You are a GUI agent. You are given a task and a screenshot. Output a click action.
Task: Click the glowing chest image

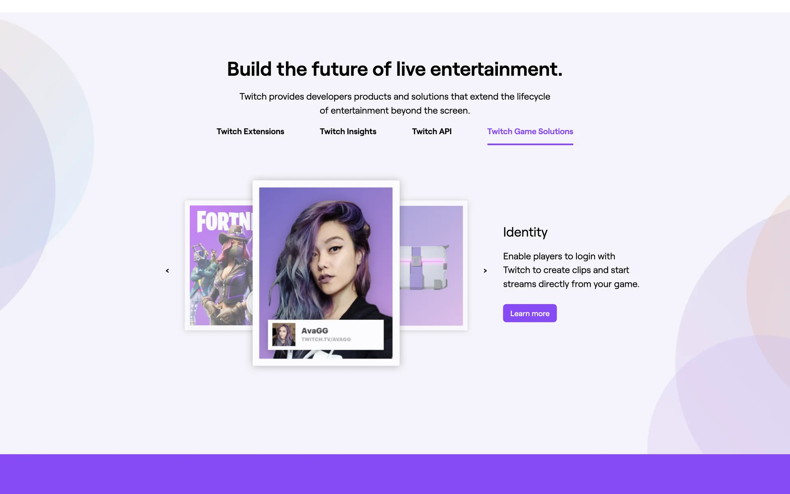click(423, 267)
